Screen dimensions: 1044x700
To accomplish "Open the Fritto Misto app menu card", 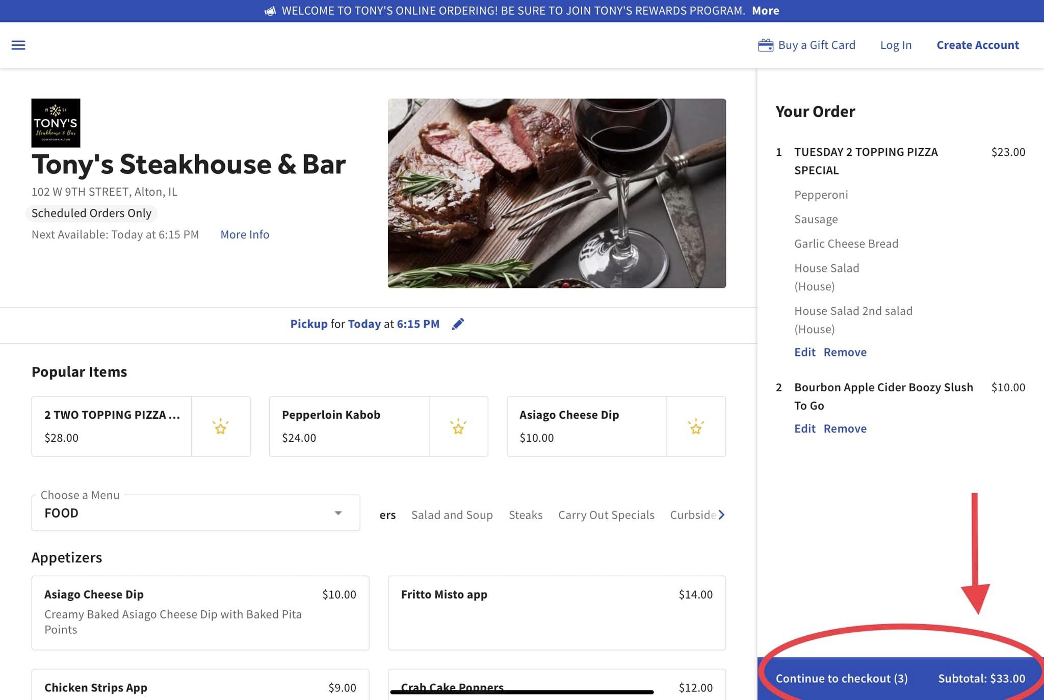I will 557,612.
